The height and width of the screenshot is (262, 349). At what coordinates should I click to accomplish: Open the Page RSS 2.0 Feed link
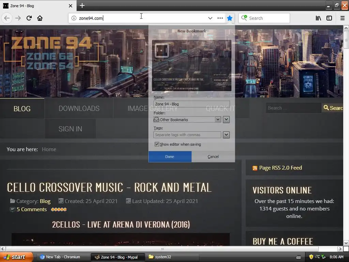coord(280,168)
